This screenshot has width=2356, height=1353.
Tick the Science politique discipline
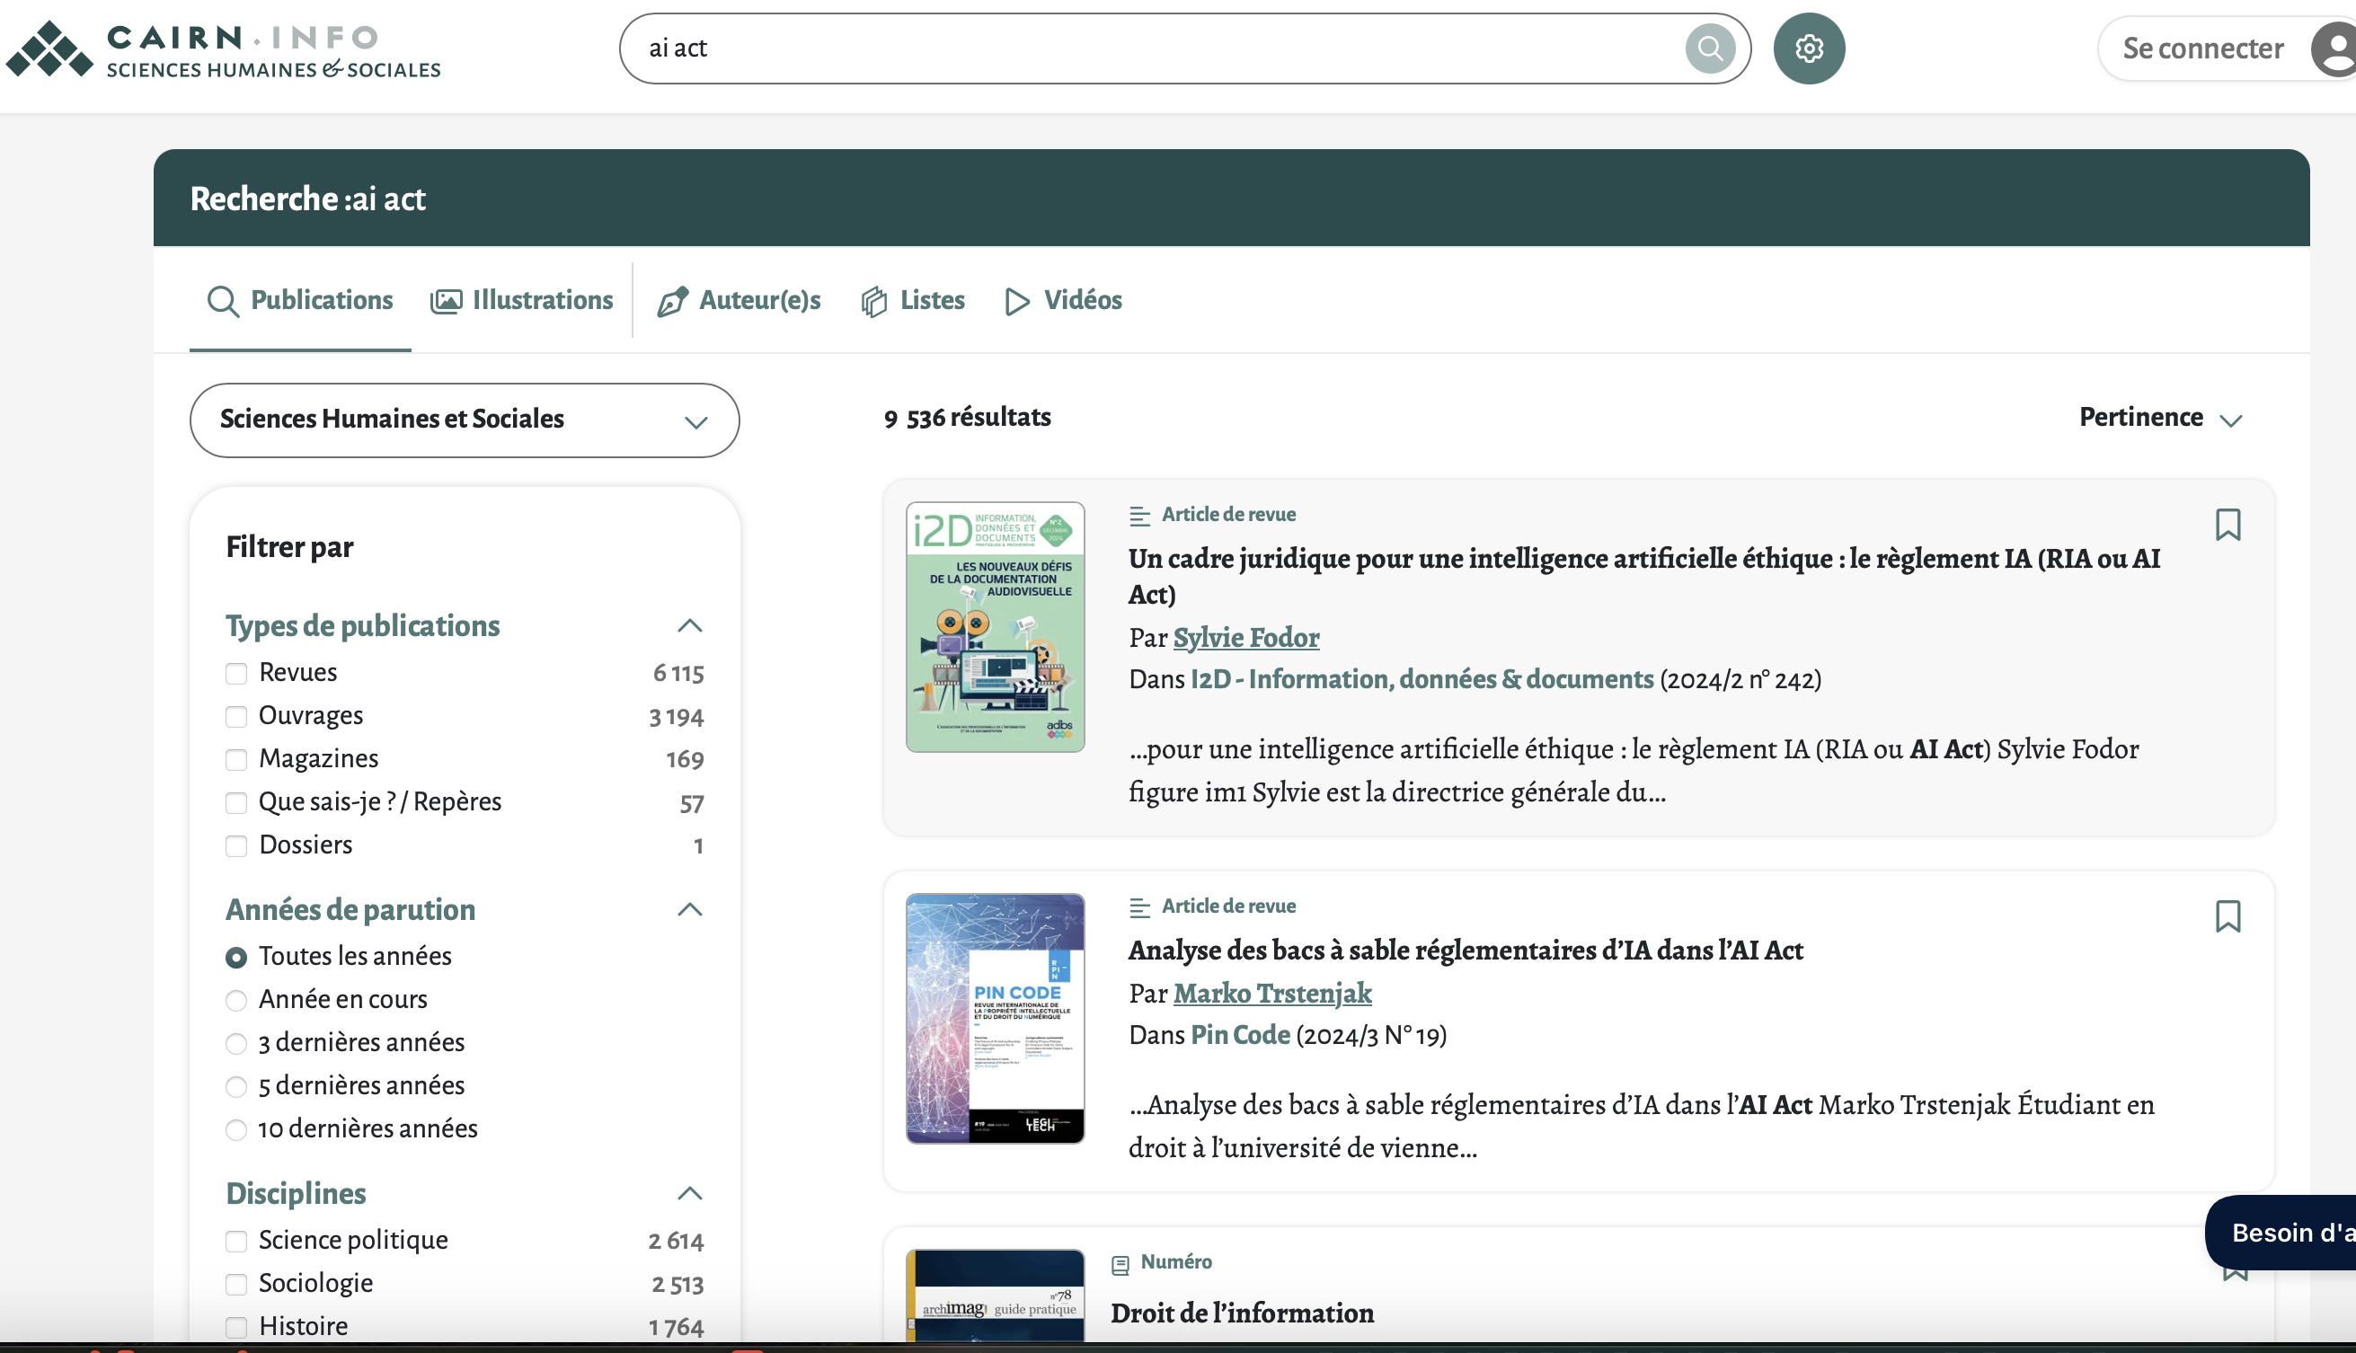[x=236, y=1241]
